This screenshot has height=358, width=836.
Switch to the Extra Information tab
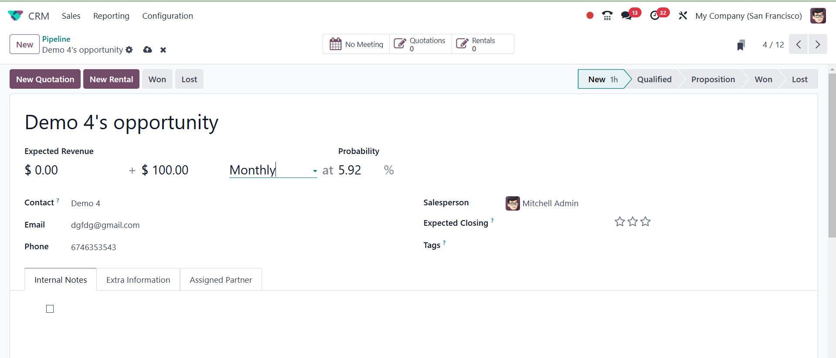tap(138, 280)
